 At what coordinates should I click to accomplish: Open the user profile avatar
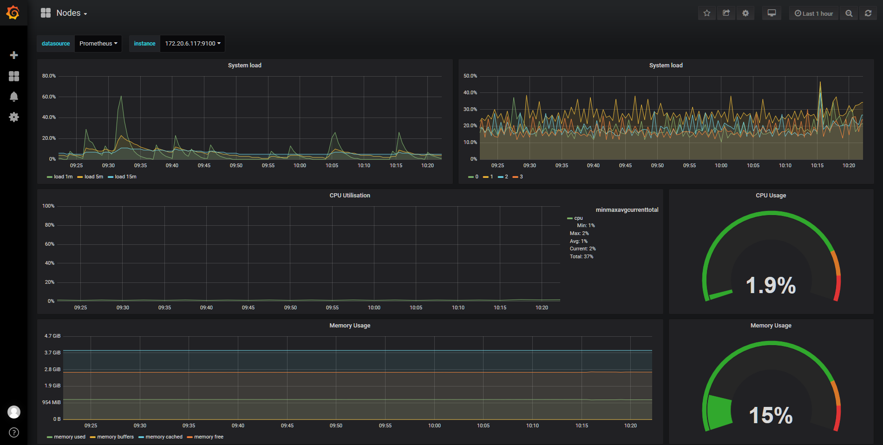tap(14, 412)
